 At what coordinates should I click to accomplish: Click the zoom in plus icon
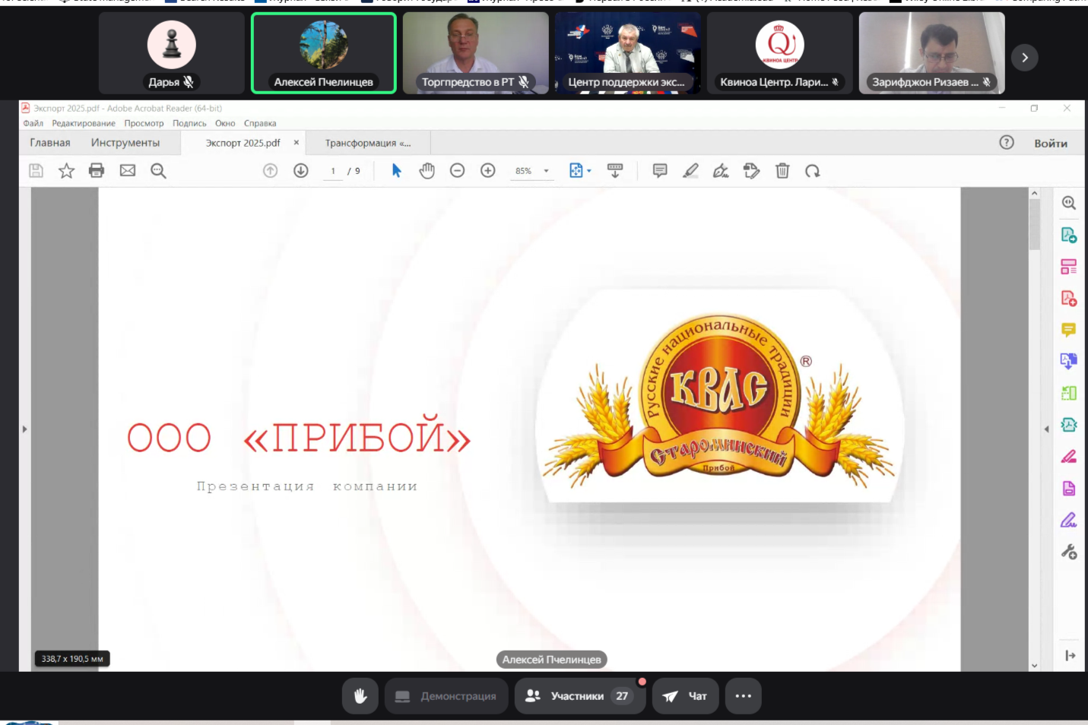pos(488,171)
